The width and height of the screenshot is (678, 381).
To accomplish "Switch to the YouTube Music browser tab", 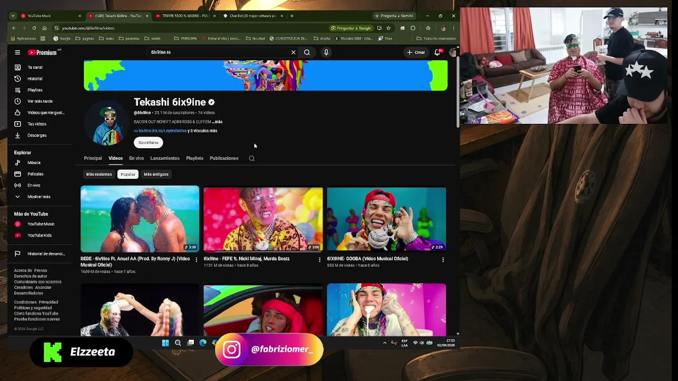I will pyautogui.click(x=51, y=16).
